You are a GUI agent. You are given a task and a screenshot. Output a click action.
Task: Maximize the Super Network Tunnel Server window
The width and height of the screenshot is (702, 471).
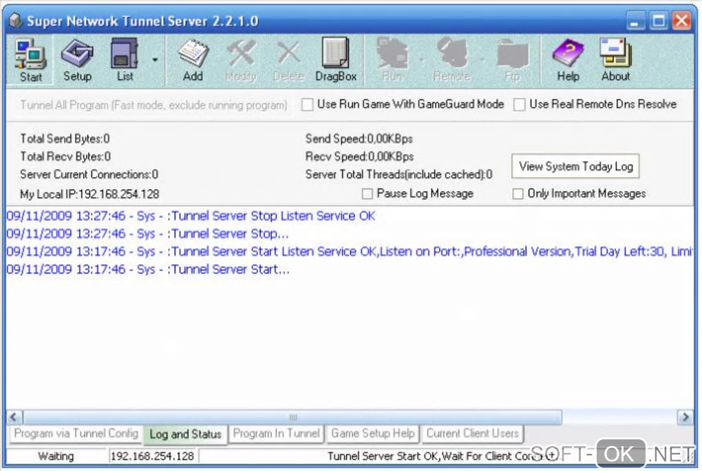[658, 21]
